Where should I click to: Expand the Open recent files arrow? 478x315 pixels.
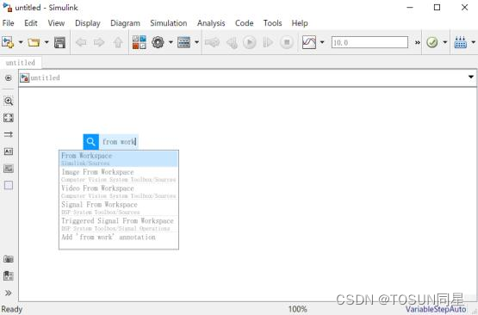(47, 42)
